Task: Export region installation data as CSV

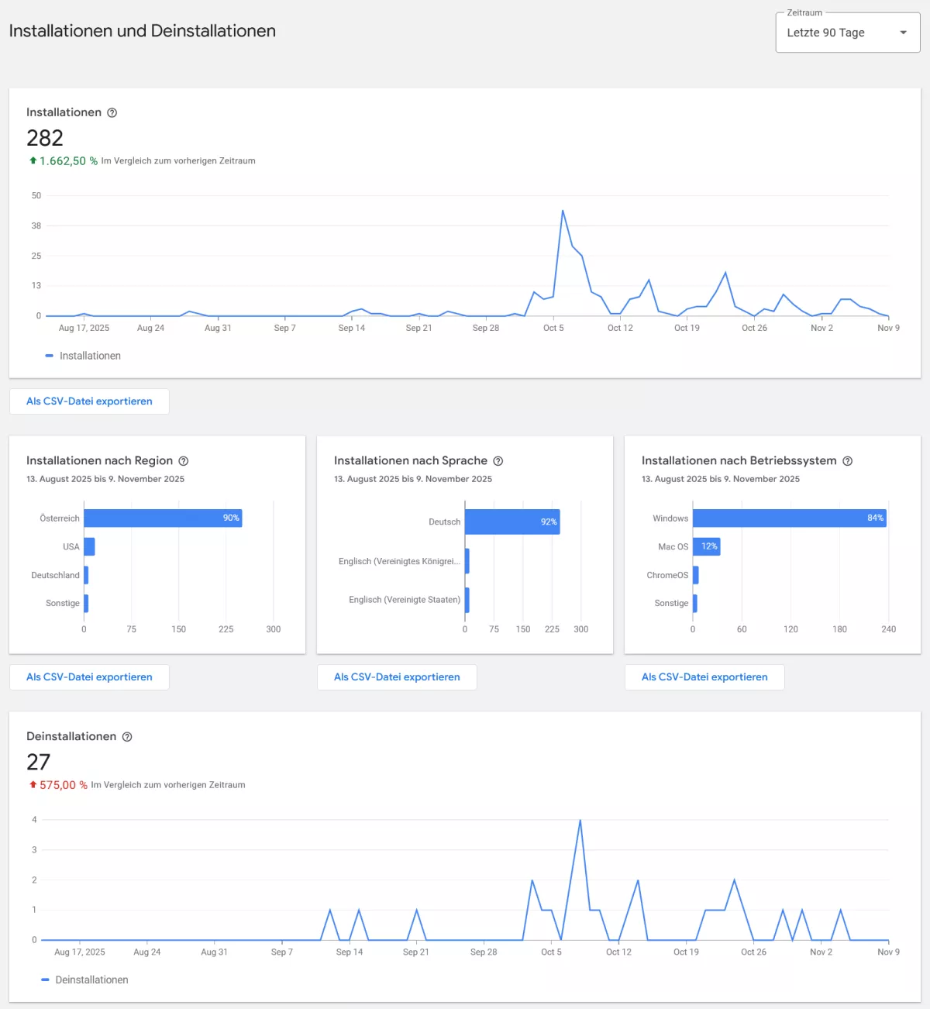Action: point(89,677)
